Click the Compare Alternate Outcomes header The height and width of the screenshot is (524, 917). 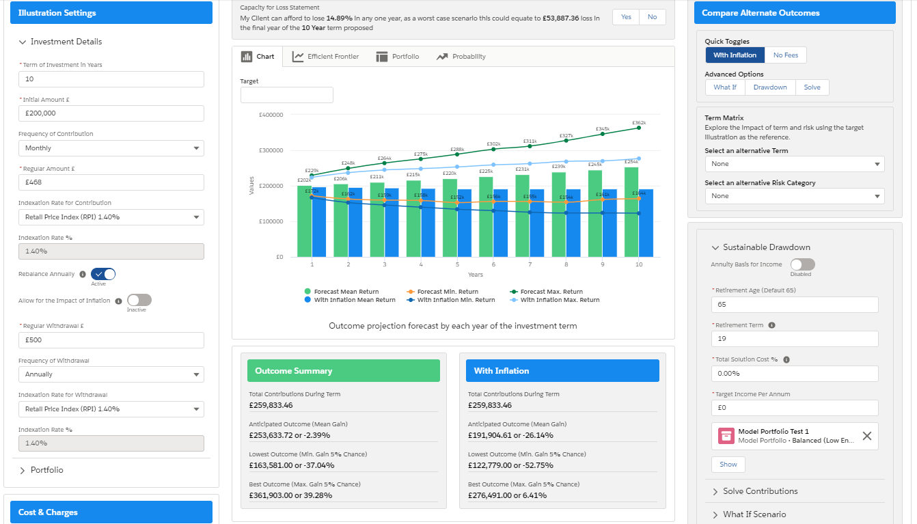pyautogui.click(x=795, y=13)
